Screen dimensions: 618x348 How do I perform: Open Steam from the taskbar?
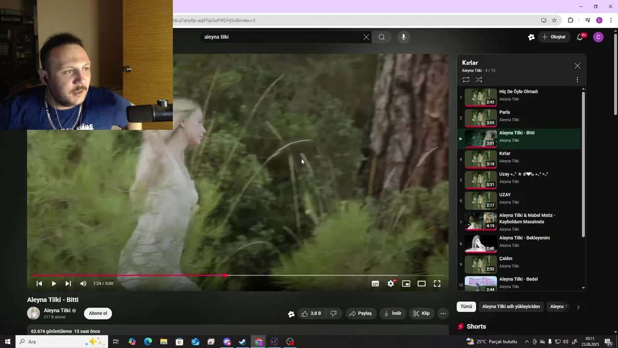tap(242, 342)
